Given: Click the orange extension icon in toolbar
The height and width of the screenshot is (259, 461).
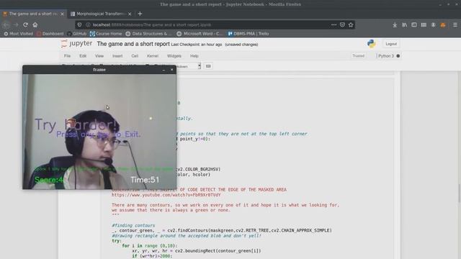Looking at the screenshot, I should coord(443,25).
